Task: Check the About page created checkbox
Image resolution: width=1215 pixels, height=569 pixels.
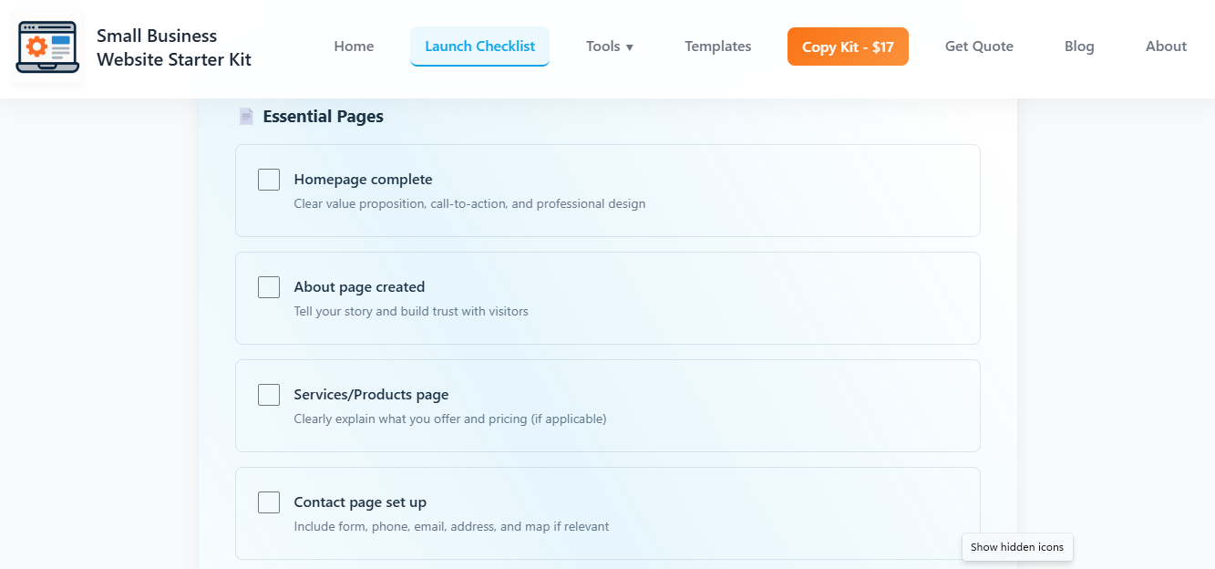Action: click(x=269, y=287)
